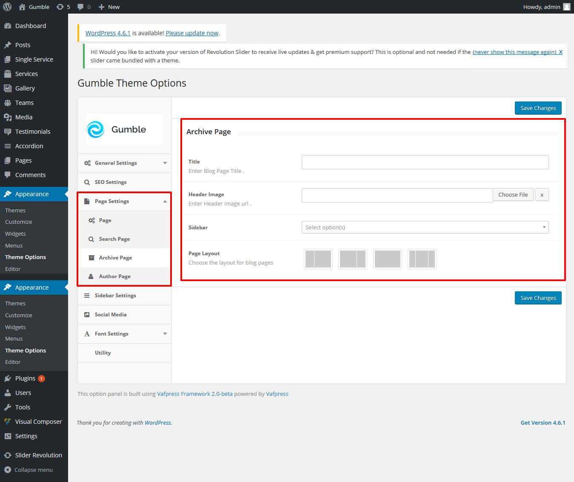Open the Search Page settings tab
This screenshot has height=482, width=574.
coord(114,239)
